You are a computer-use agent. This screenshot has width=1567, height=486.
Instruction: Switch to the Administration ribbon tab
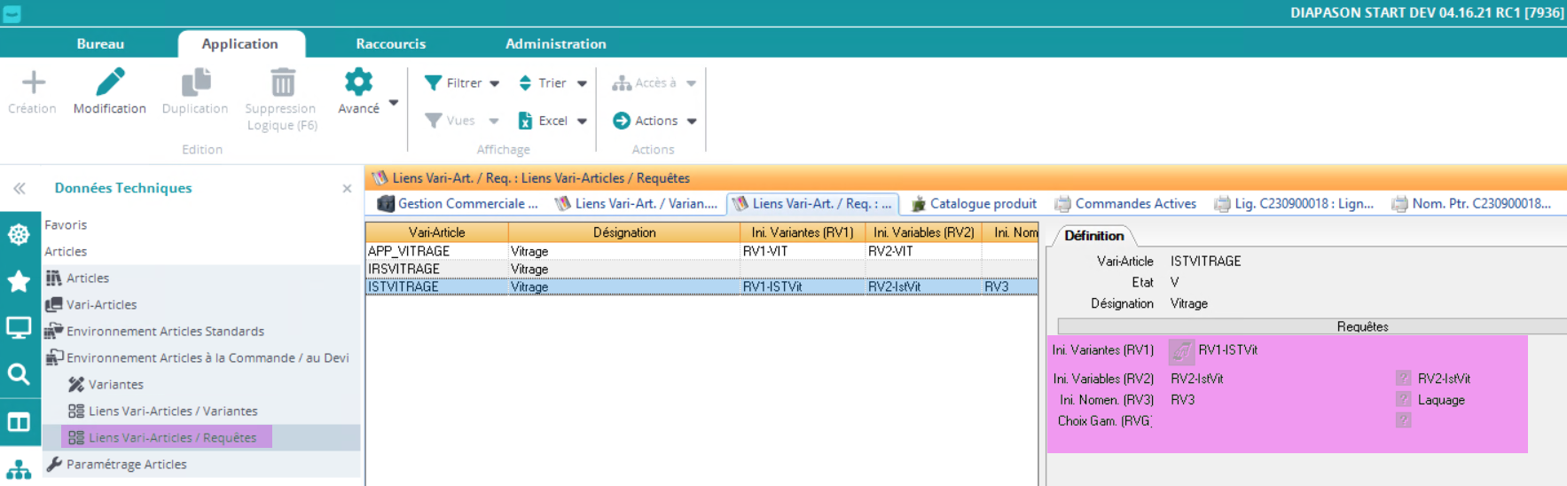[x=555, y=43]
